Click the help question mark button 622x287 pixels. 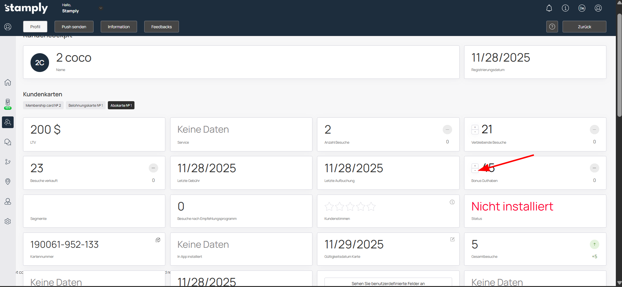click(552, 27)
